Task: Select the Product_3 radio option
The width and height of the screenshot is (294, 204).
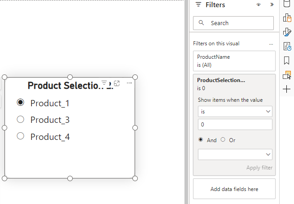Action: [x=20, y=119]
